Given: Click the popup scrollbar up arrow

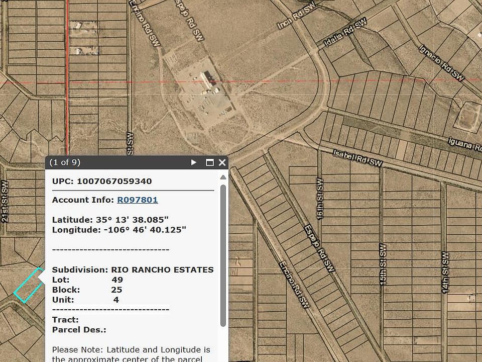Looking at the screenshot, I should [223, 177].
